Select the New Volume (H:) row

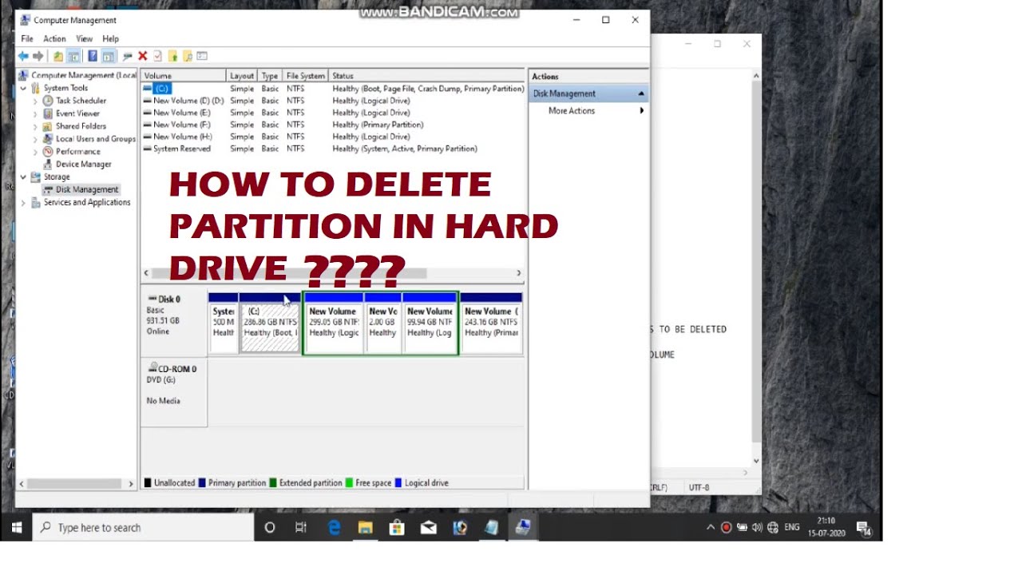click(x=333, y=137)
